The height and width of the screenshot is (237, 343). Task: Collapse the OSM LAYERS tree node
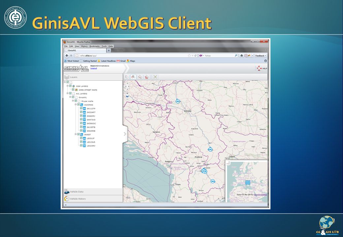[68, 86]
